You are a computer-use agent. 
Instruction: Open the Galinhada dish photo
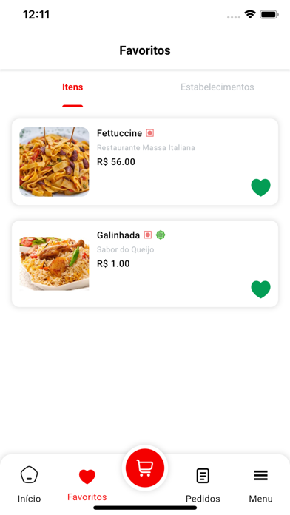click(x=54, y=263)
